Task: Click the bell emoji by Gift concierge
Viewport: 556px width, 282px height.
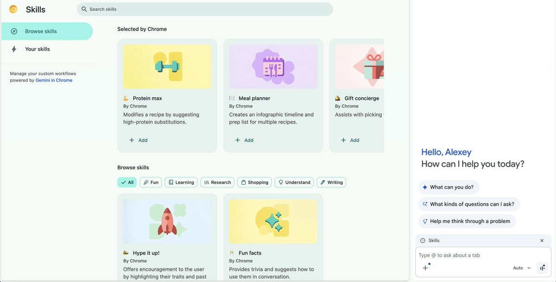Action: coord(338,98)
